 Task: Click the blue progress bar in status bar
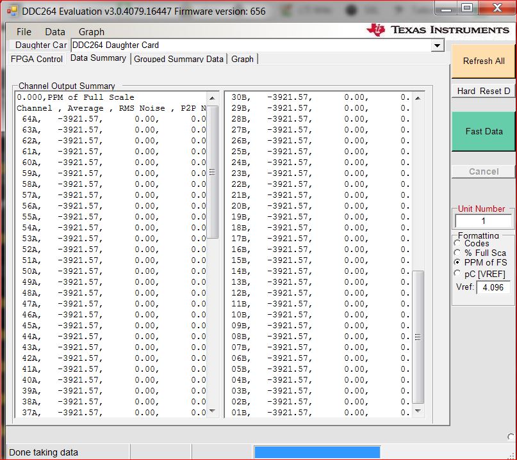[317, 452]
